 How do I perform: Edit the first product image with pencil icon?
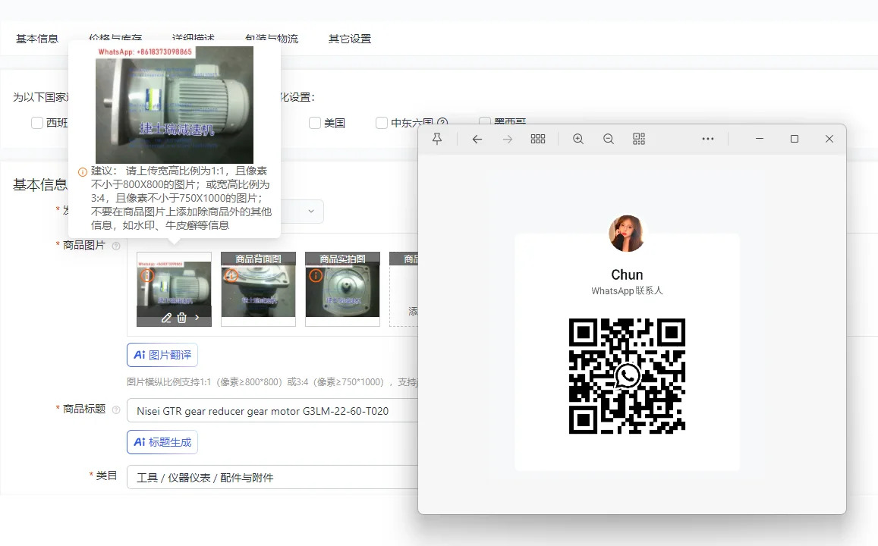[166, 318]
